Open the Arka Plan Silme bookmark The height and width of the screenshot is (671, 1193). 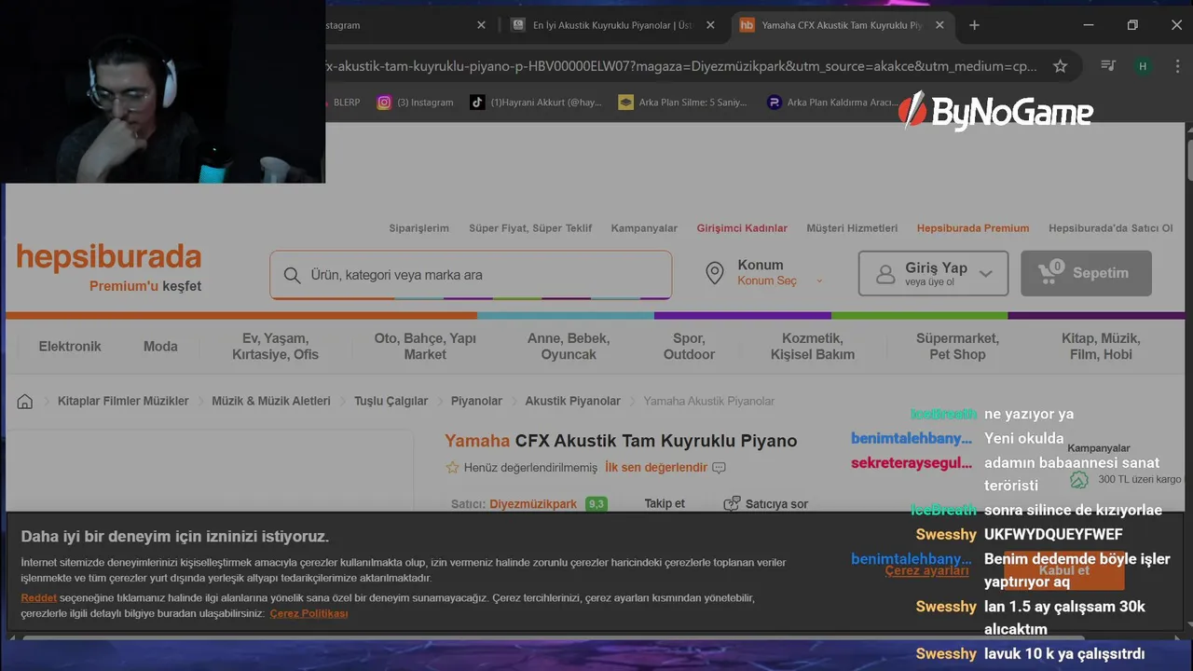[683, 103]
